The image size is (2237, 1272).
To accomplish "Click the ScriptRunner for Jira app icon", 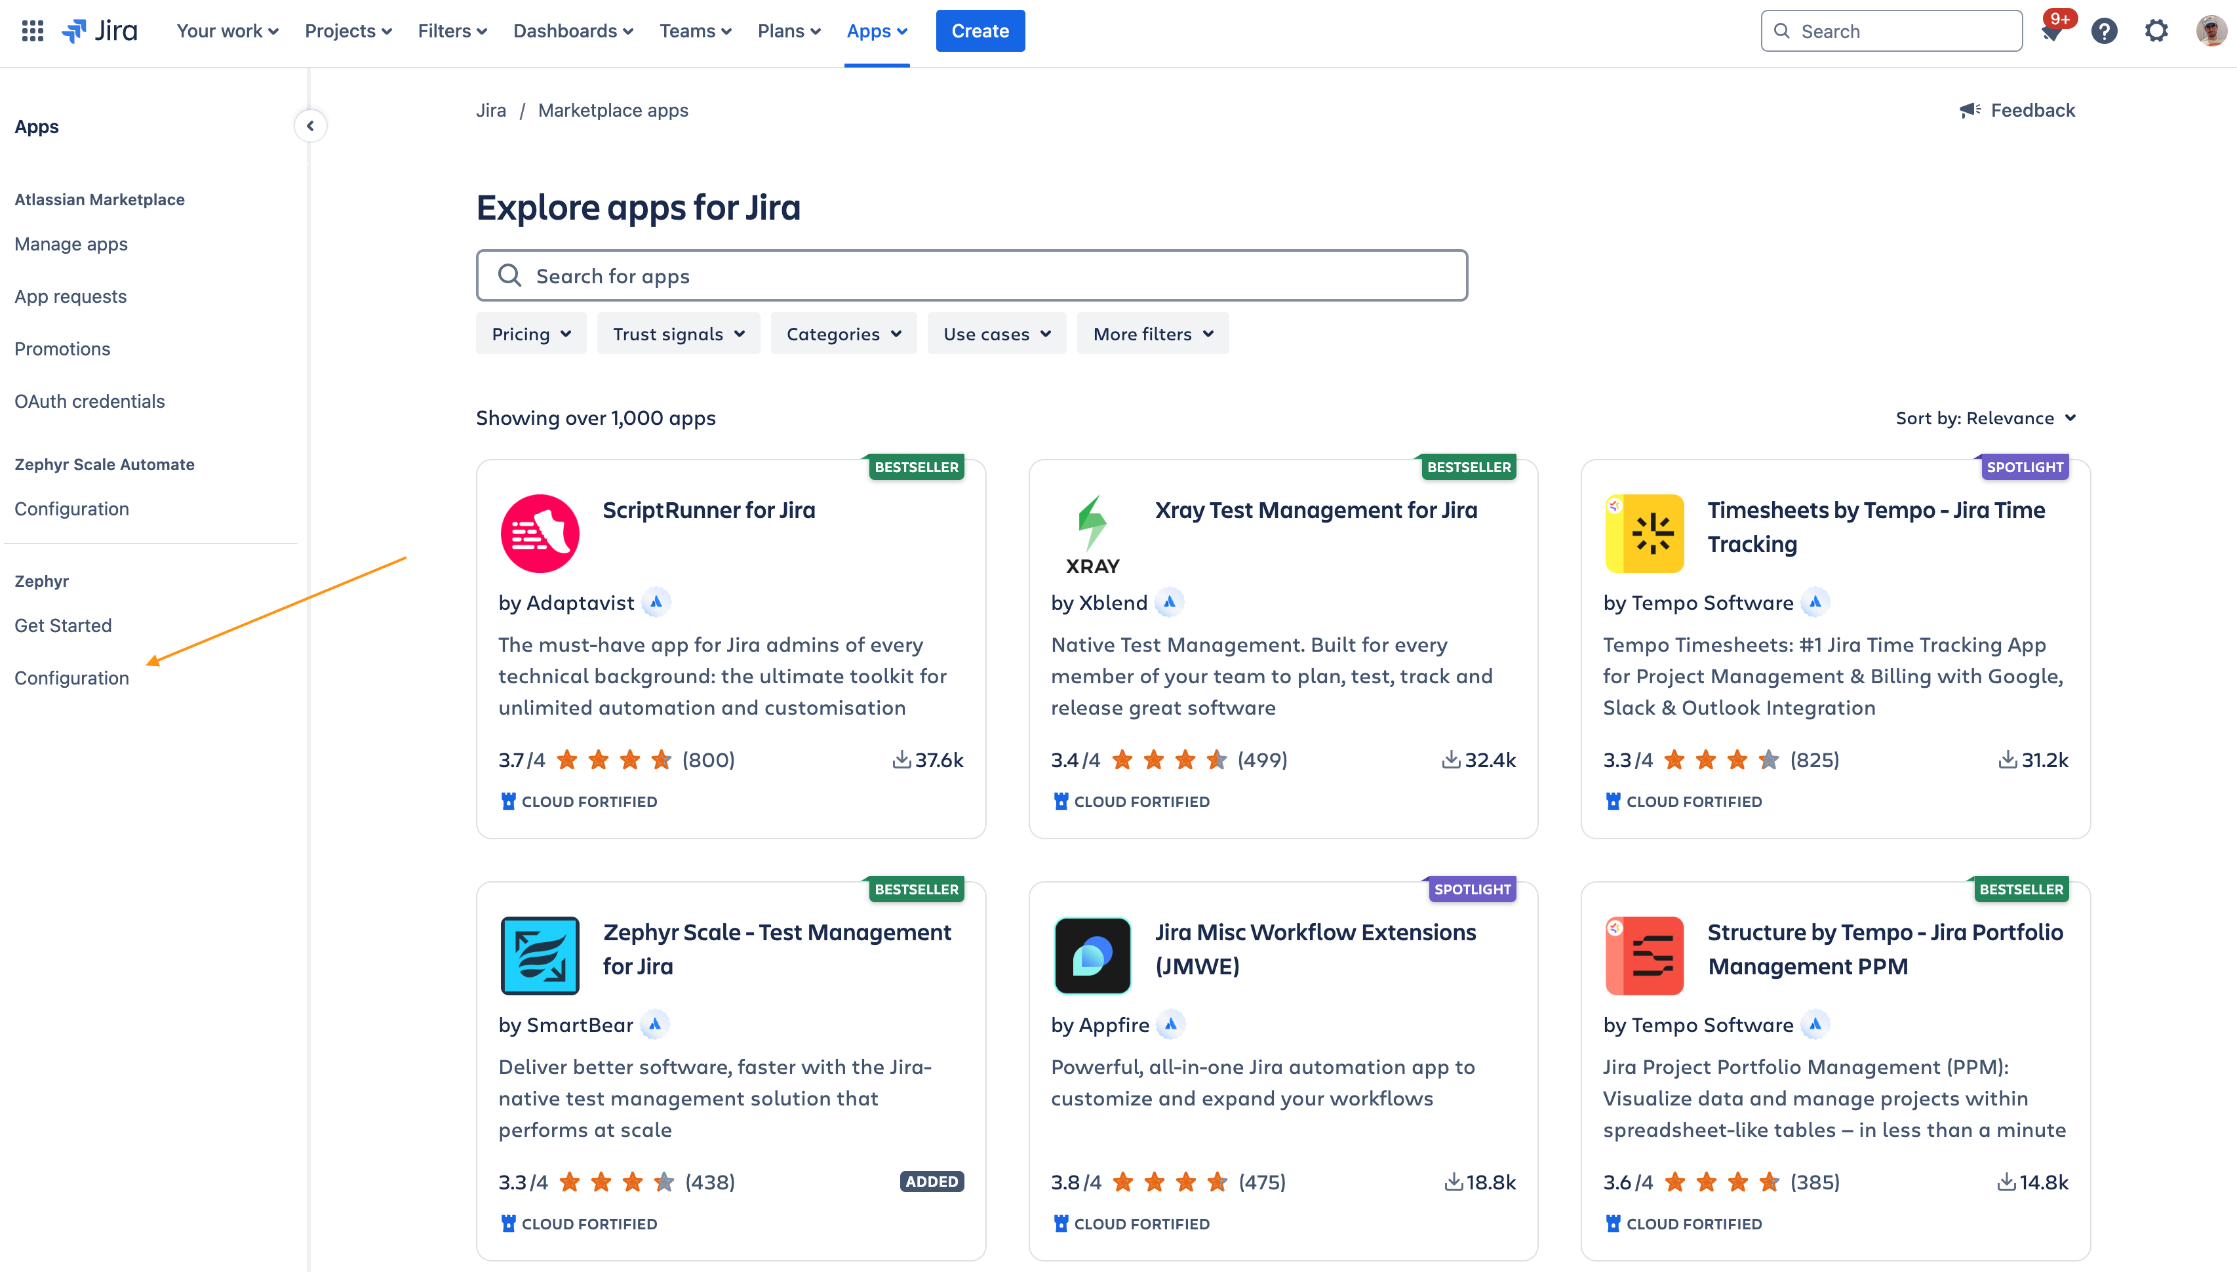I will pos(540,533).
